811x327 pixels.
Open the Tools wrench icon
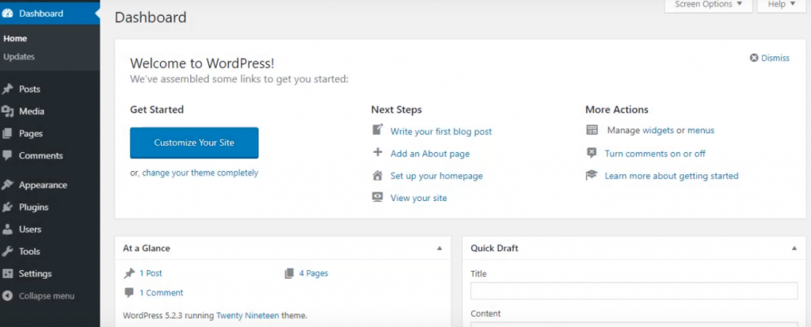pos(7,252)
